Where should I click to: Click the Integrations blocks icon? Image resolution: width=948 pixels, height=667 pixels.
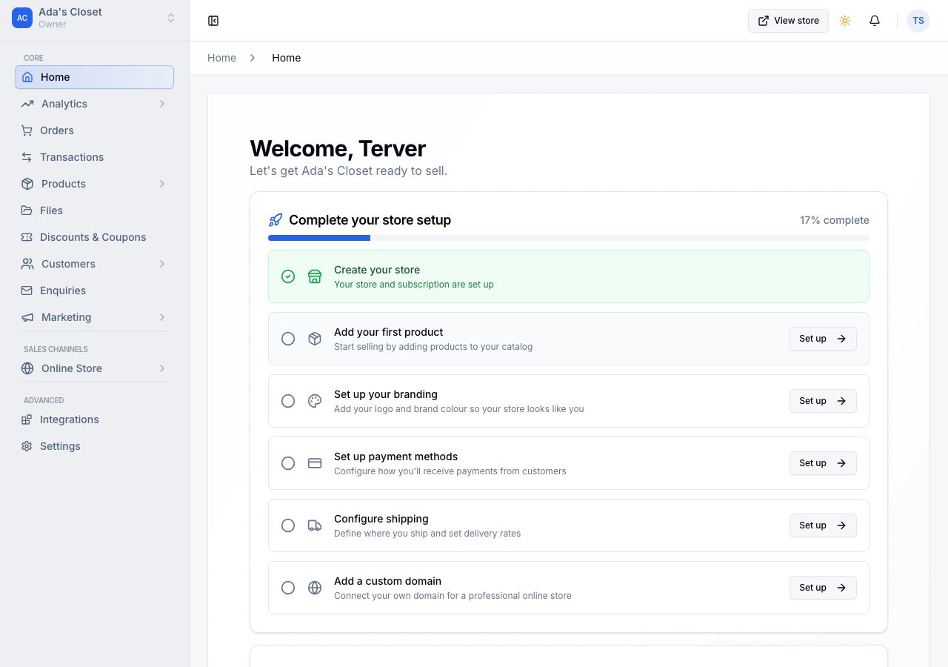pos(27,419)
